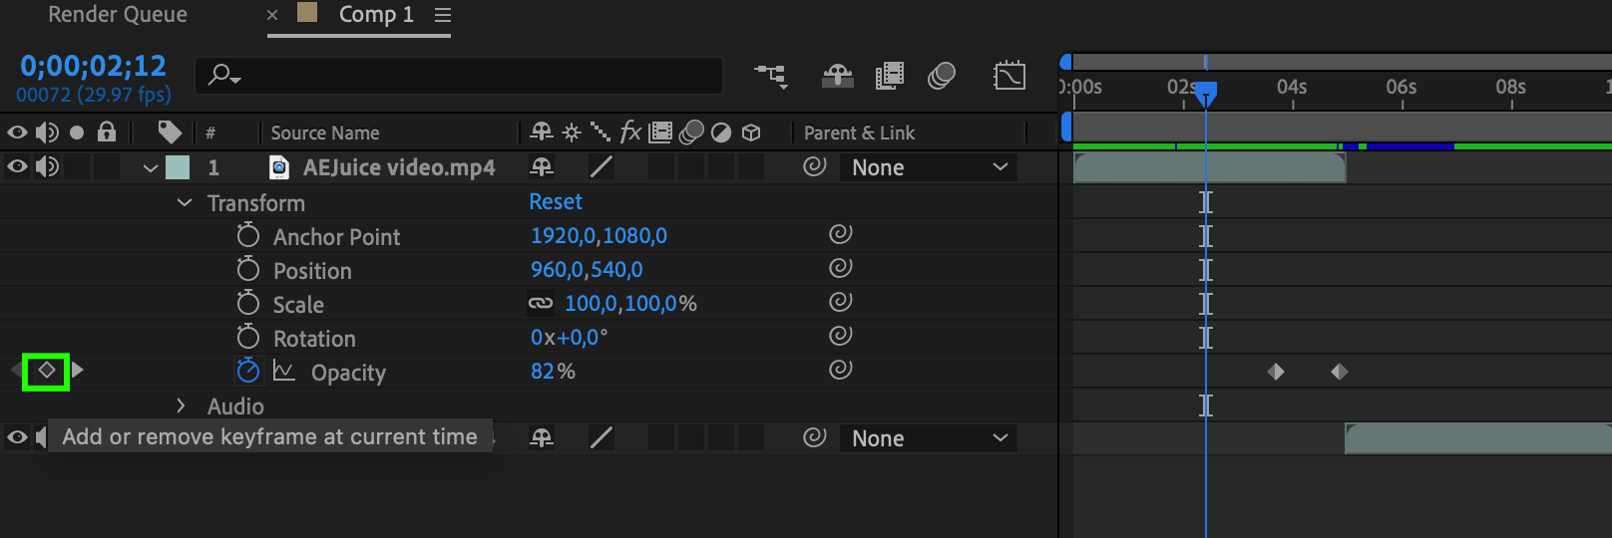This screenshot has width=1612, height=538.
Task: Add or remove Opacity keyframe at current time
Action: (x=46, y=371)
